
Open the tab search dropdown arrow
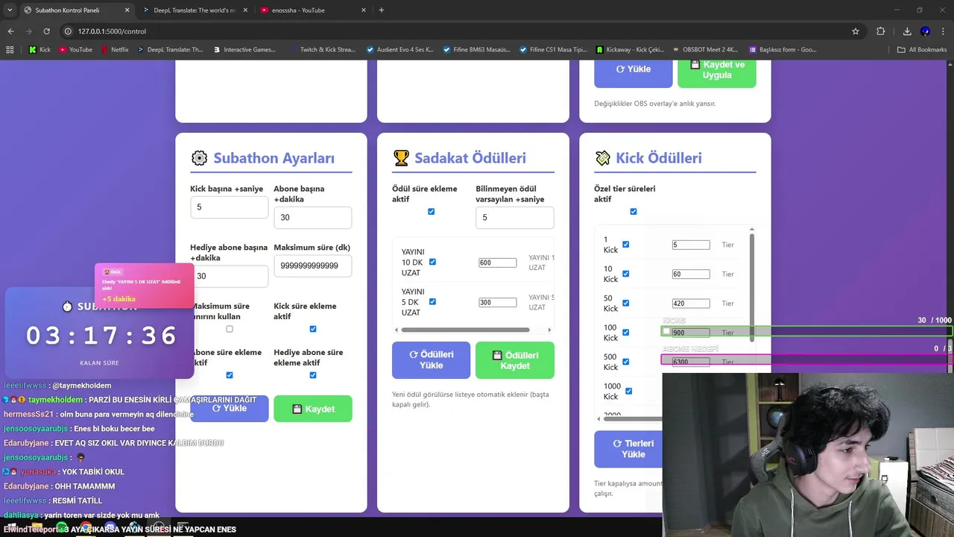coord(10,10)
